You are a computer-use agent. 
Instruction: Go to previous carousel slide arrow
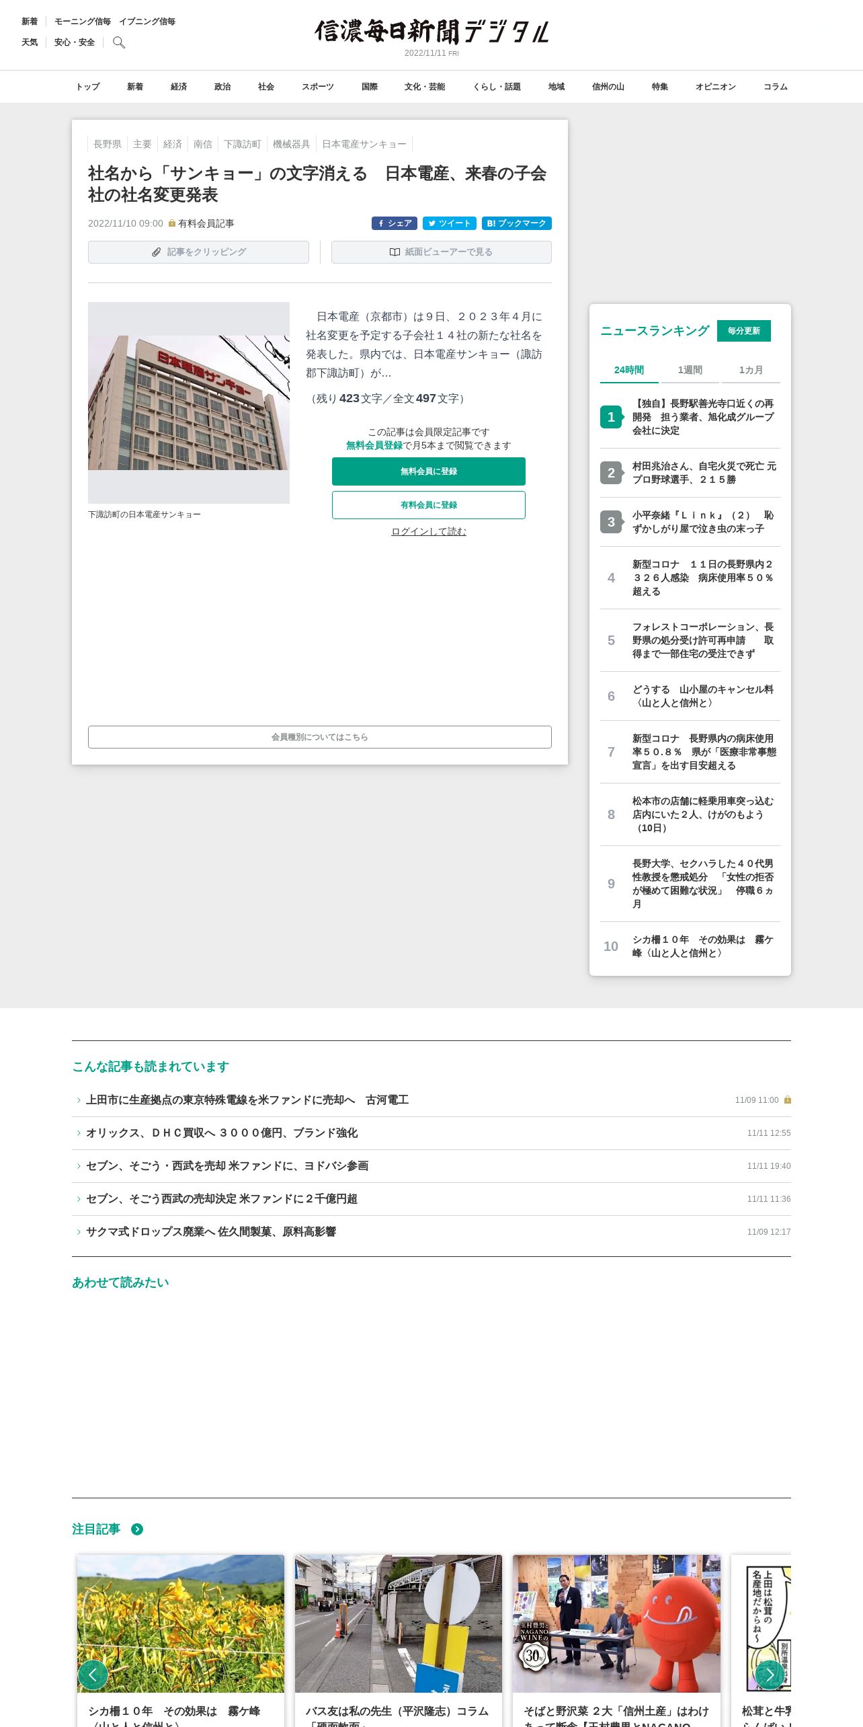pos(93,1675)
